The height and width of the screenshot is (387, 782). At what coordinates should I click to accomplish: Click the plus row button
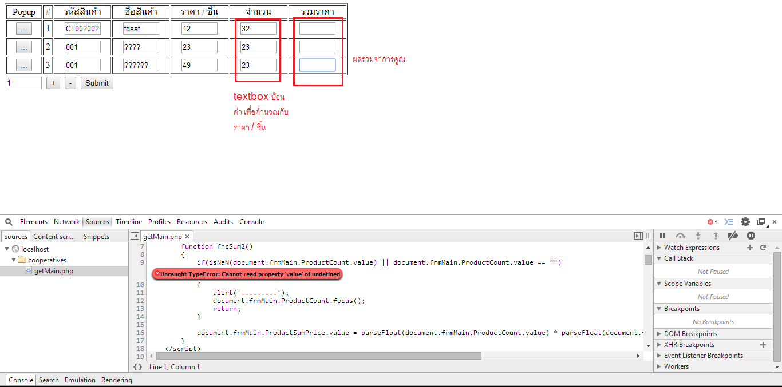pos(53,83)
